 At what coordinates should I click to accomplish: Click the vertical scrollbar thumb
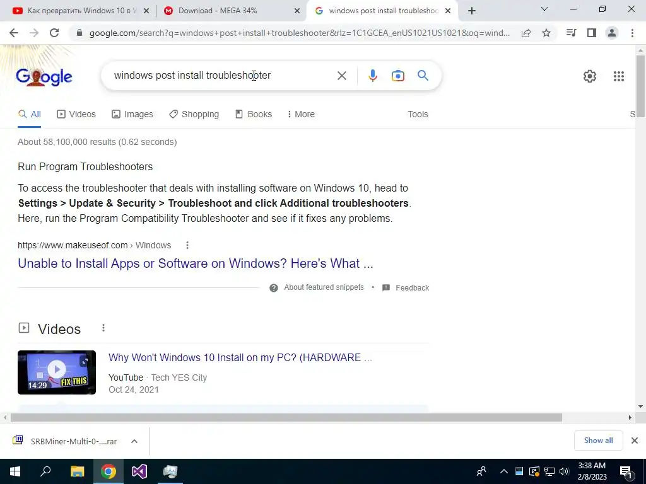point(640,86)
